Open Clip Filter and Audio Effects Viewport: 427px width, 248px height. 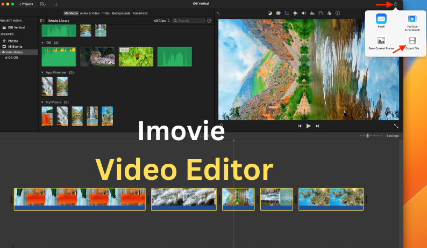[x=329, y=13]
